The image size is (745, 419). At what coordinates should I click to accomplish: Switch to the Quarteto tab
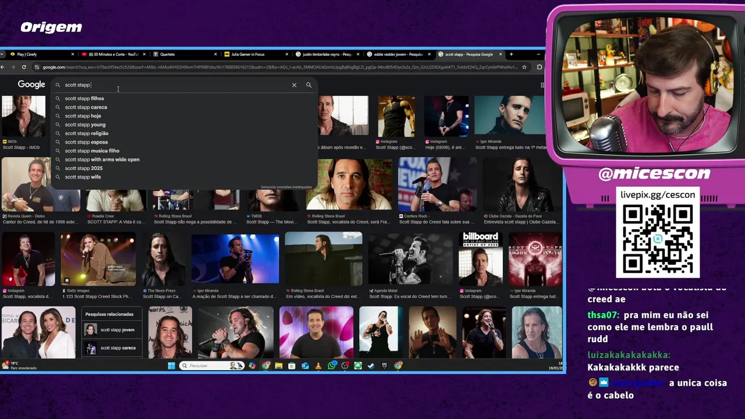(x=183, y=54)
